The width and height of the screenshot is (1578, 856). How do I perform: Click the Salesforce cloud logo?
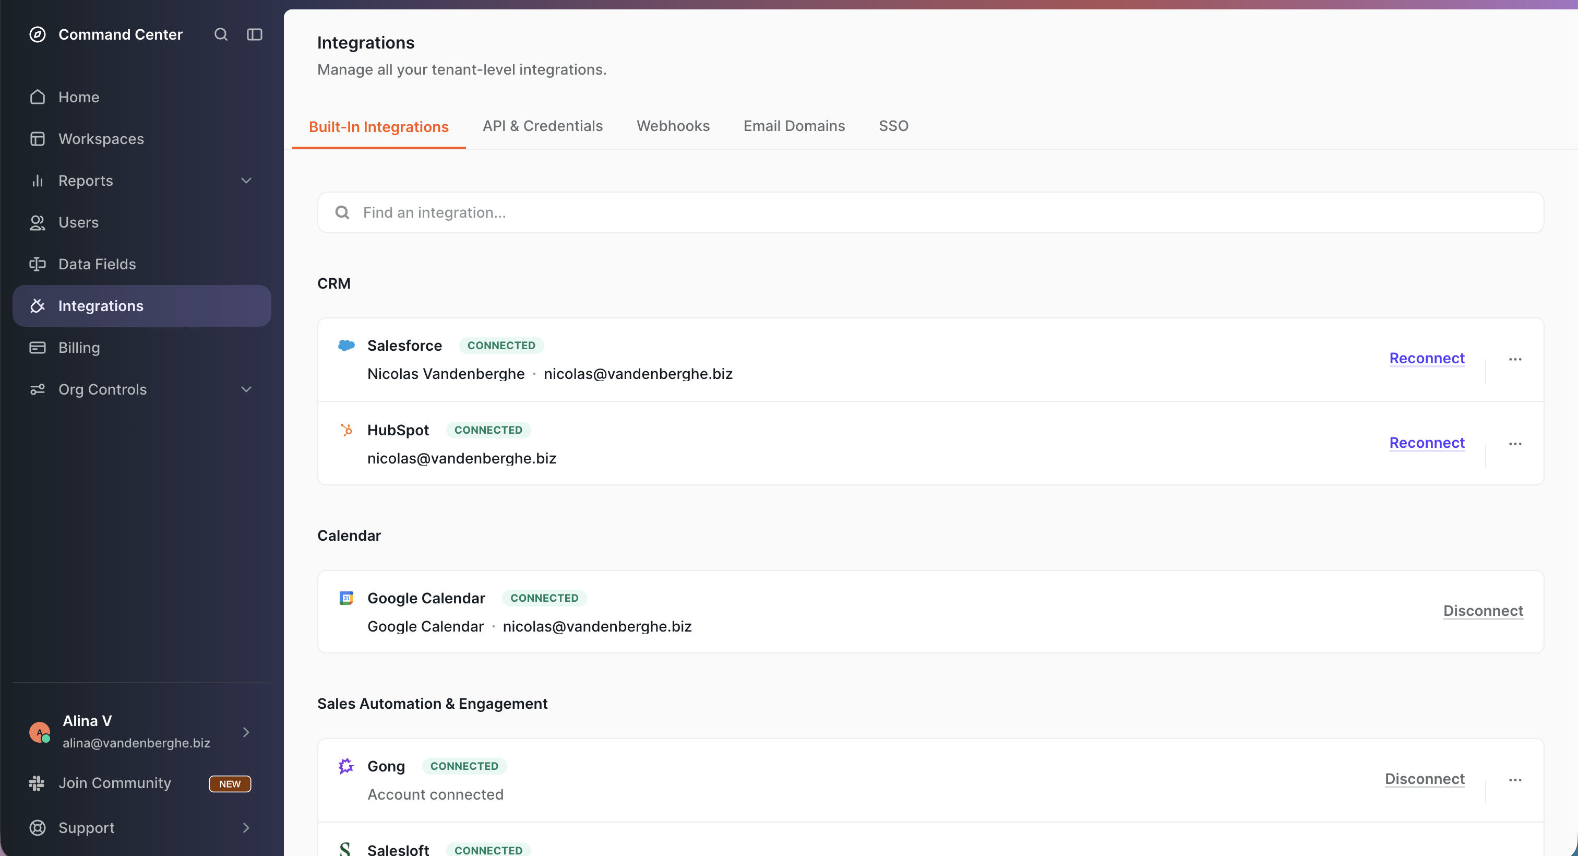tap(346, 346)
